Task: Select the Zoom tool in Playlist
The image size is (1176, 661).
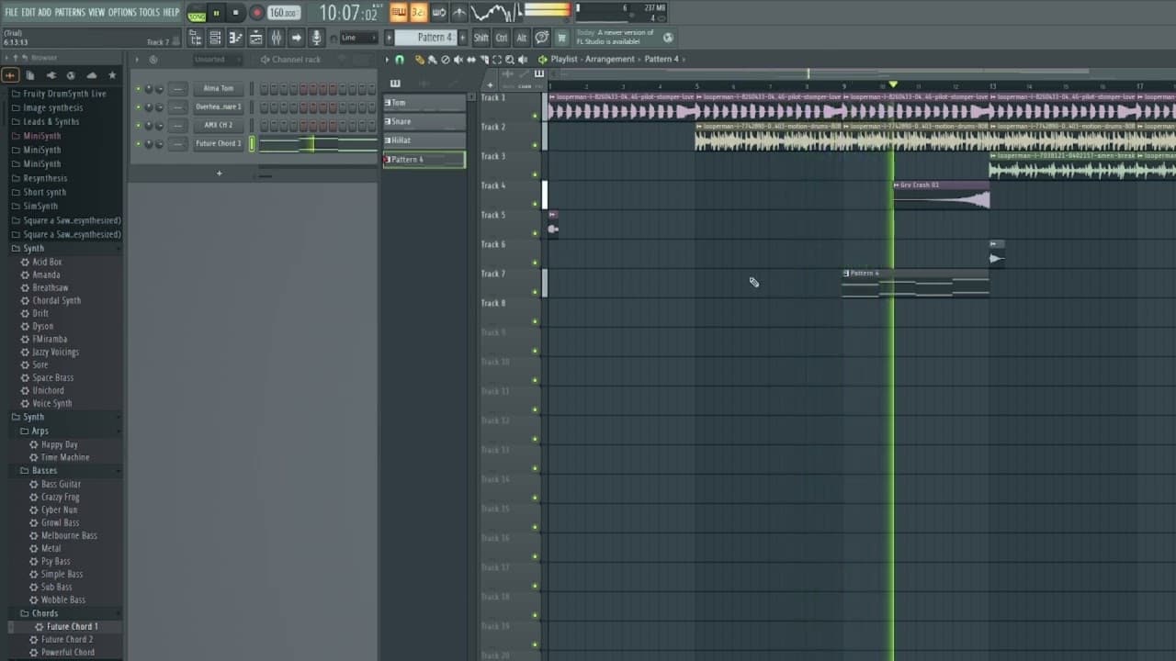Action: (x=510, y=60)
